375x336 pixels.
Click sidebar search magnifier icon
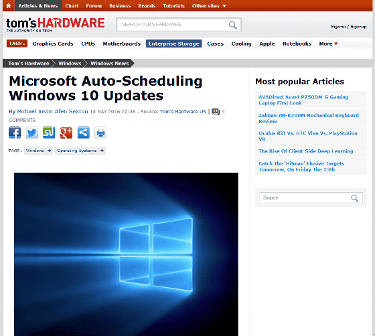pyautogui.click(x=354, y=198)
